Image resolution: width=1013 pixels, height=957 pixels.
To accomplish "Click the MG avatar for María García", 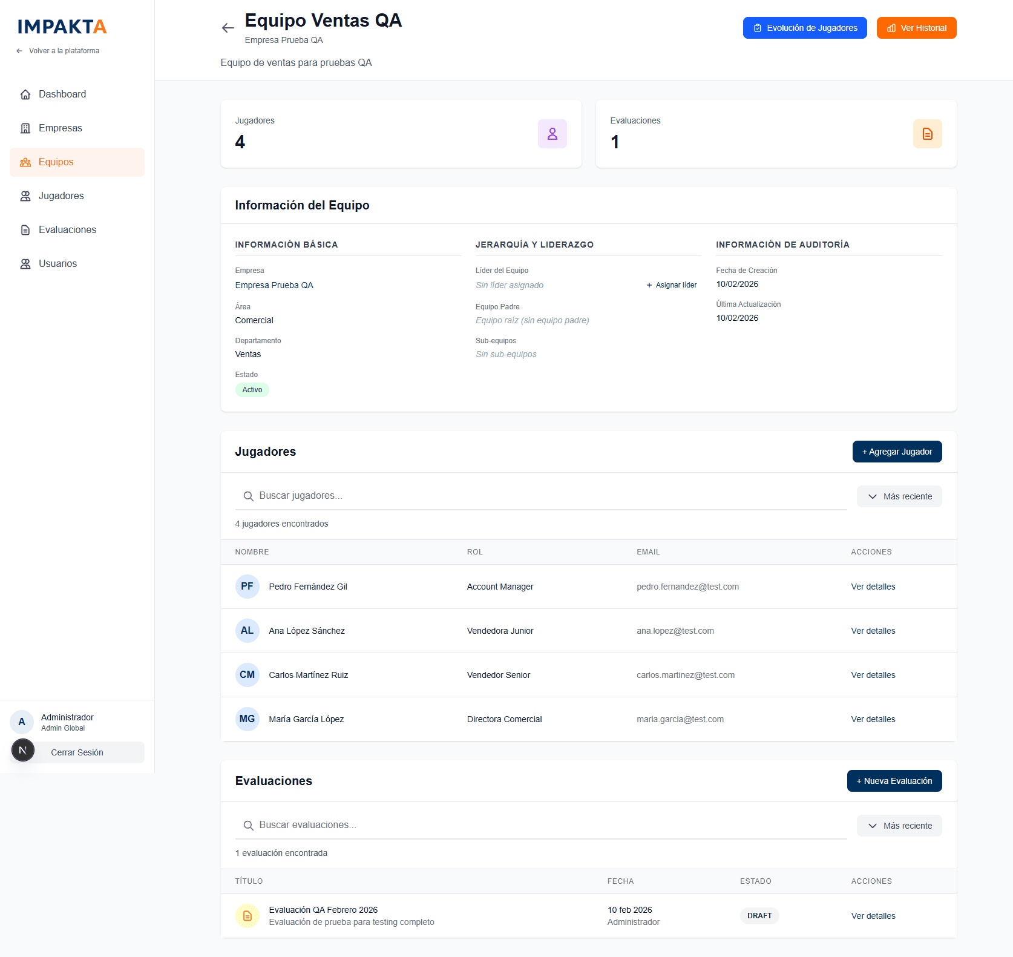I will tap(247, 719).
